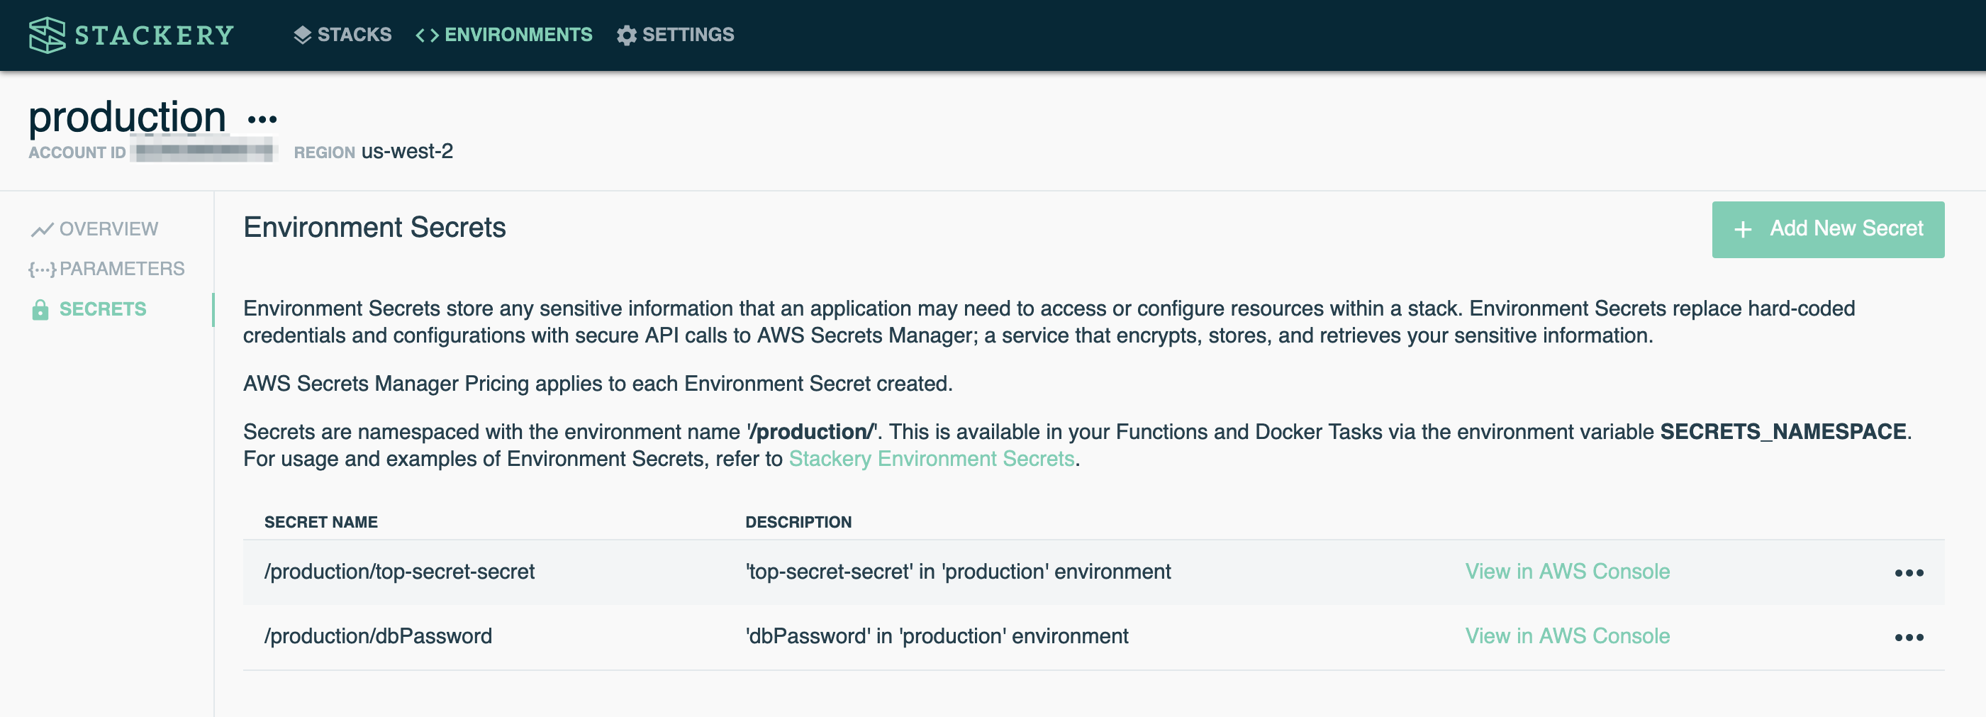Screen dimensions: 1986x717
Task: Open dbPassword row ellipsis menu
Action: [1909, 638]
